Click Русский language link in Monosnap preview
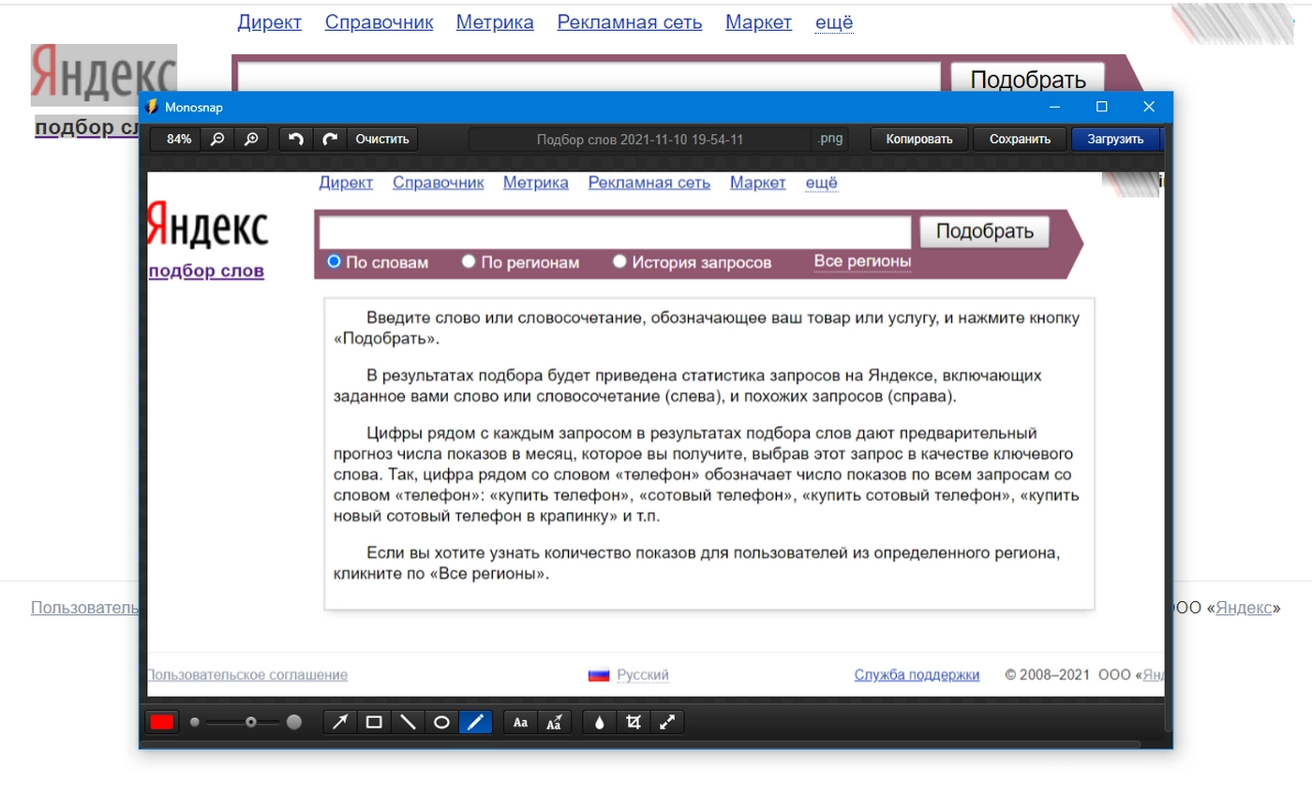1312x809 pixels. 643,675
